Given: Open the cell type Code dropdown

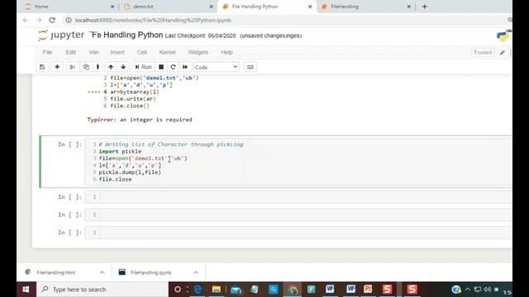Looking at the screenshot, I should tap(216, 67).
